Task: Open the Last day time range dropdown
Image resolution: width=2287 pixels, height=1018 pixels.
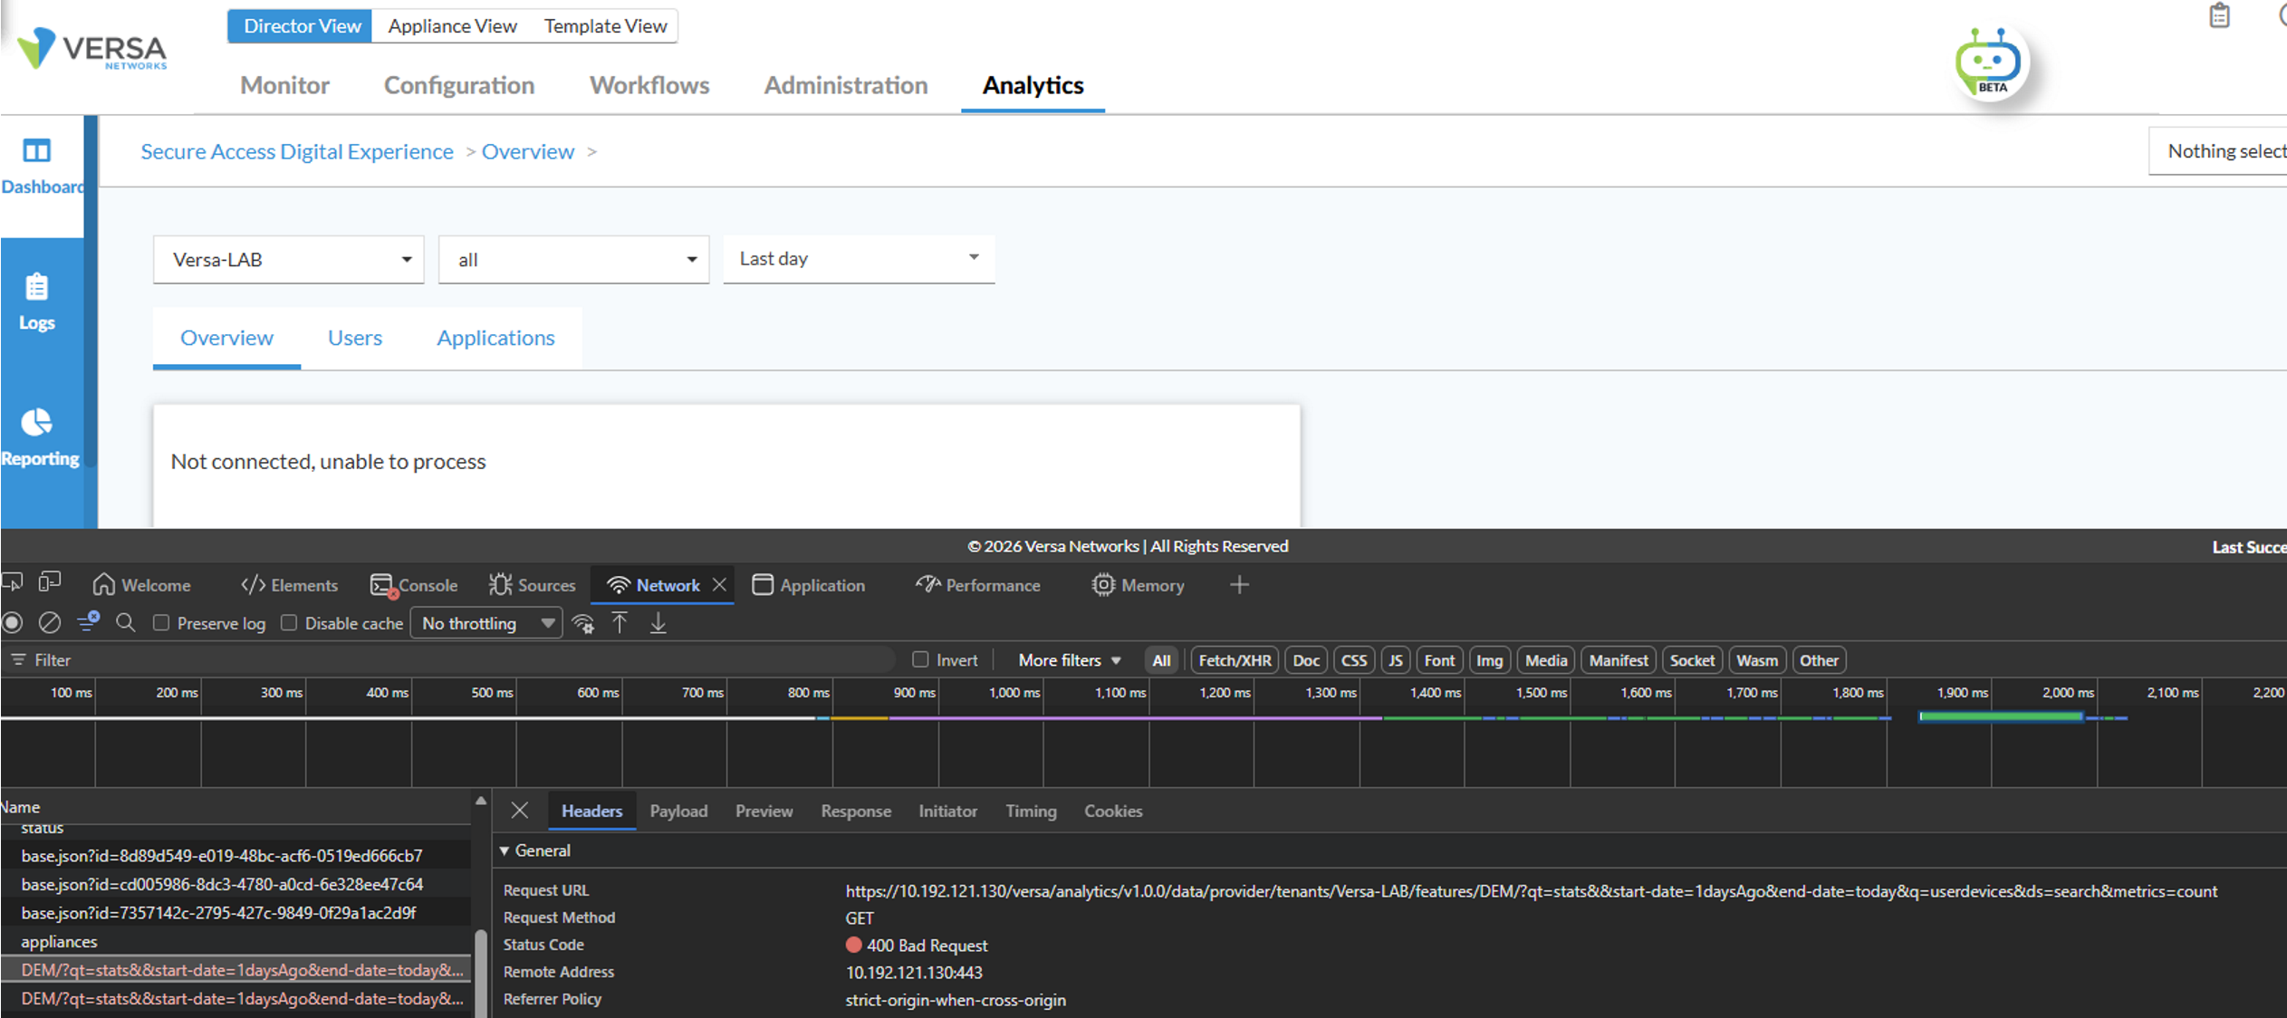Action: point(859,259)
